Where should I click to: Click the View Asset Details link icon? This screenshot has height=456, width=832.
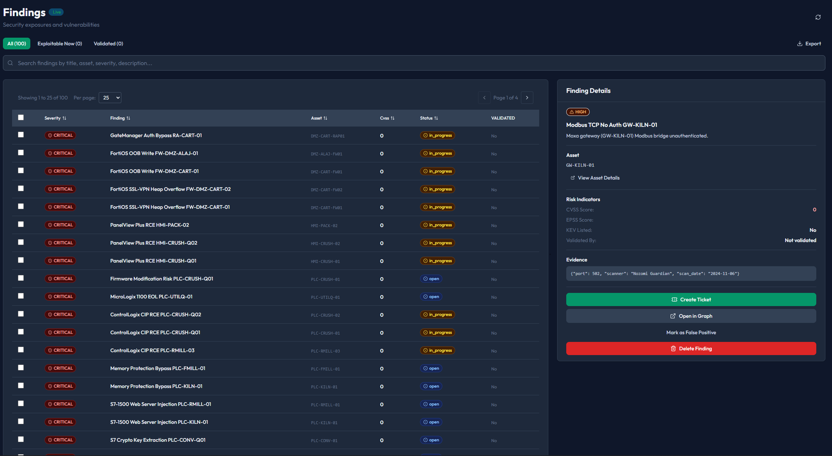tap(572, 178)
